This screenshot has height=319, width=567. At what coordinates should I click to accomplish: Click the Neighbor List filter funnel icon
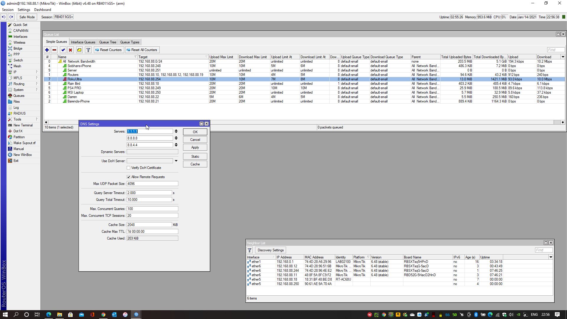(x=250, y=250)
